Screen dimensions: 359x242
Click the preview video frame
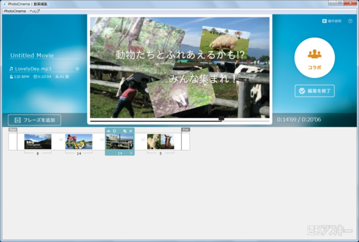[x=180, y=68]
